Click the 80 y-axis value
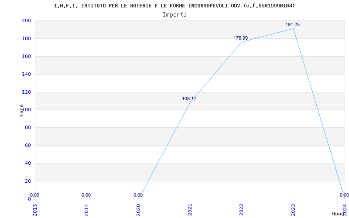The image size is (349, 218). click(28, 127)
